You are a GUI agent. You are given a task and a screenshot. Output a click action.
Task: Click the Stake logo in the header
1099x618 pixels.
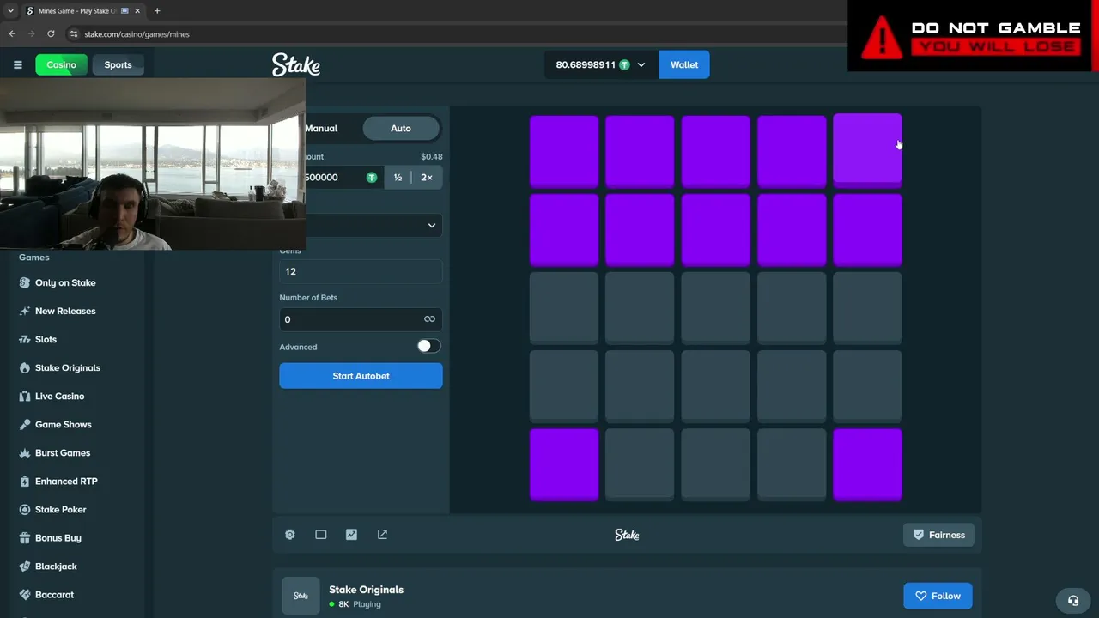coord(296,64)
